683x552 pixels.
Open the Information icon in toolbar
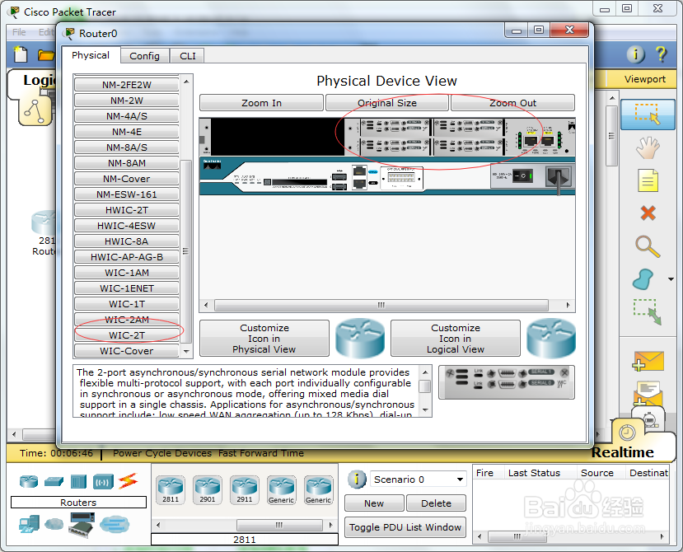coord(635,54)
